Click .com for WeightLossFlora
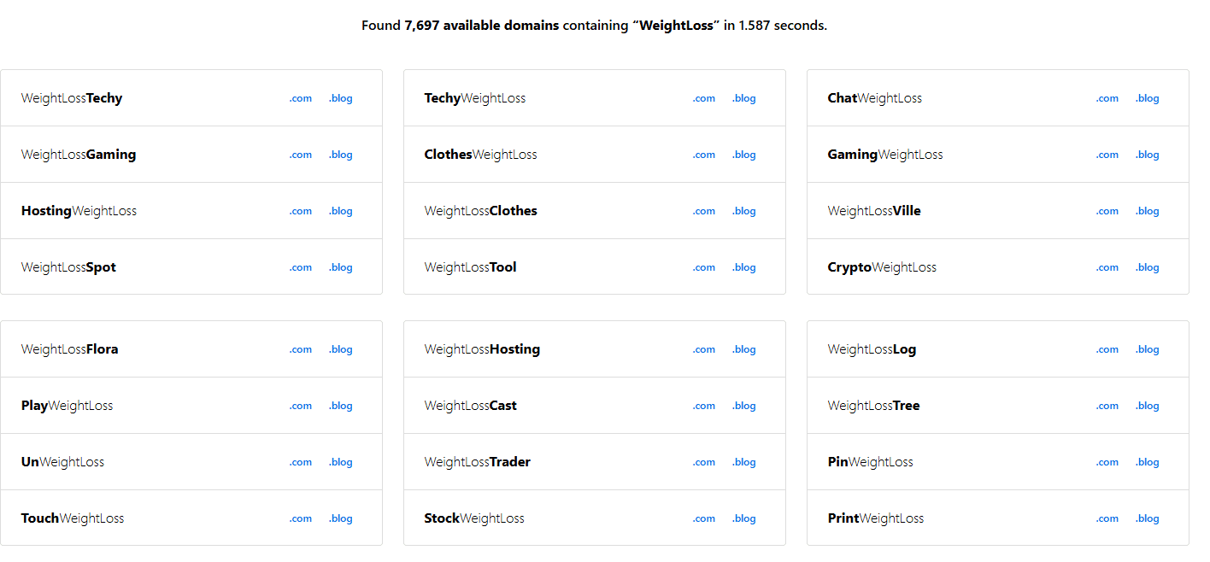 pos(300,349)
